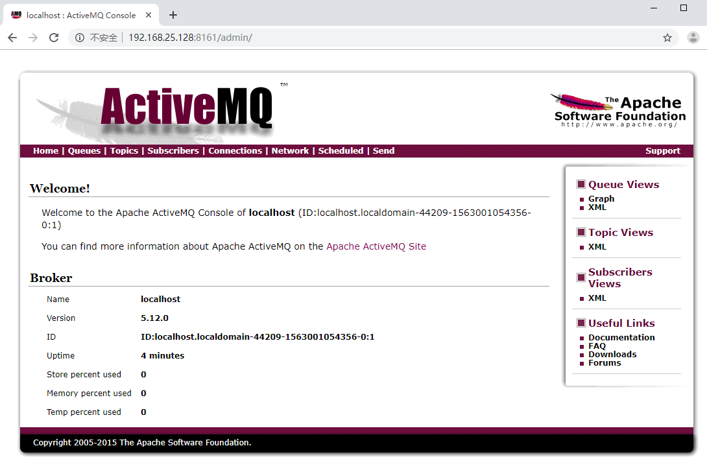Open the Connections page
Viewport: 707px width, 459px height.
(235, 151)
